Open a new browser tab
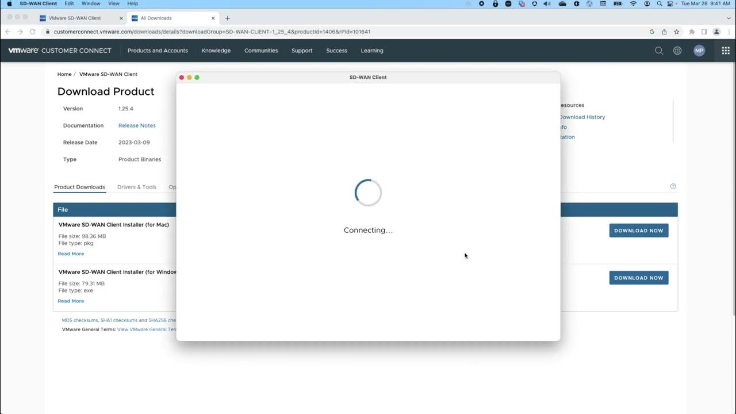The image size is (736, 414). (x=228, y=18)
